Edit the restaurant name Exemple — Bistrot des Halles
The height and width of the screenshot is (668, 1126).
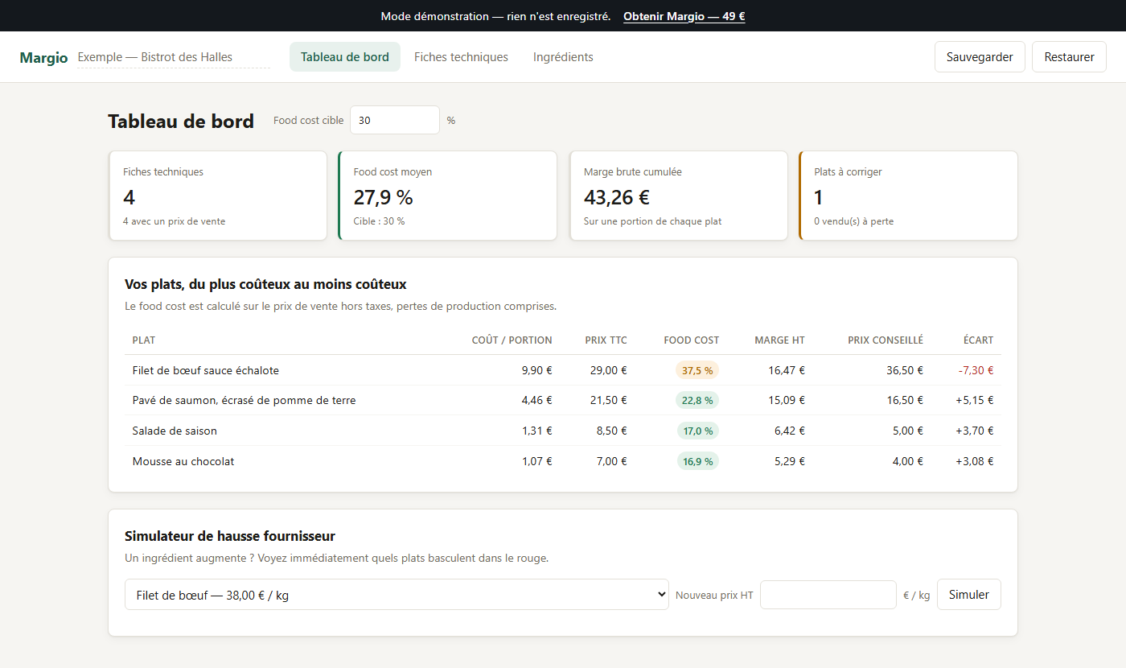click(174, 57)
